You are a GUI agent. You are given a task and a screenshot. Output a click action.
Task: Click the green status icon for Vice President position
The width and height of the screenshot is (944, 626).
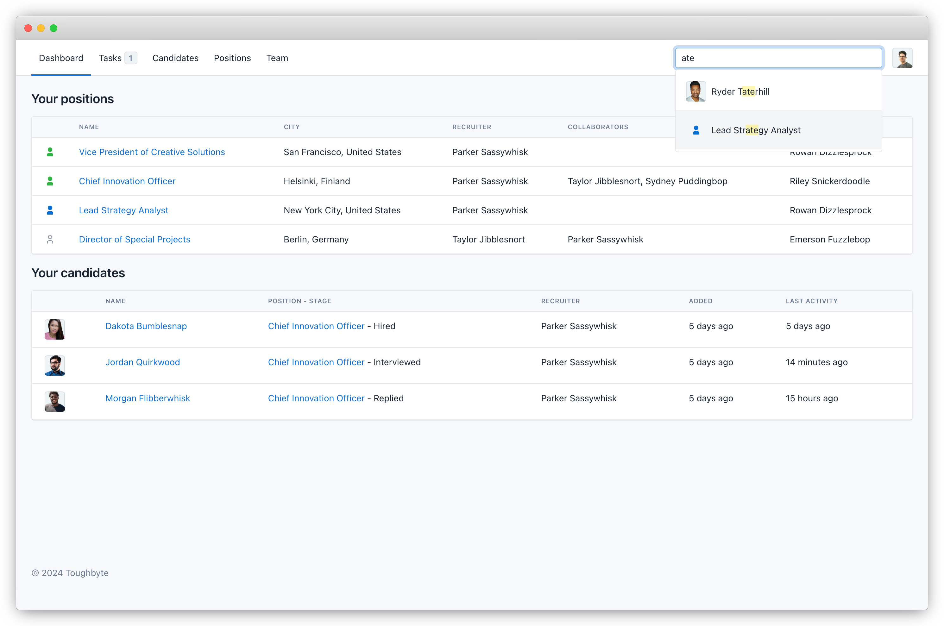pos(50,152)
